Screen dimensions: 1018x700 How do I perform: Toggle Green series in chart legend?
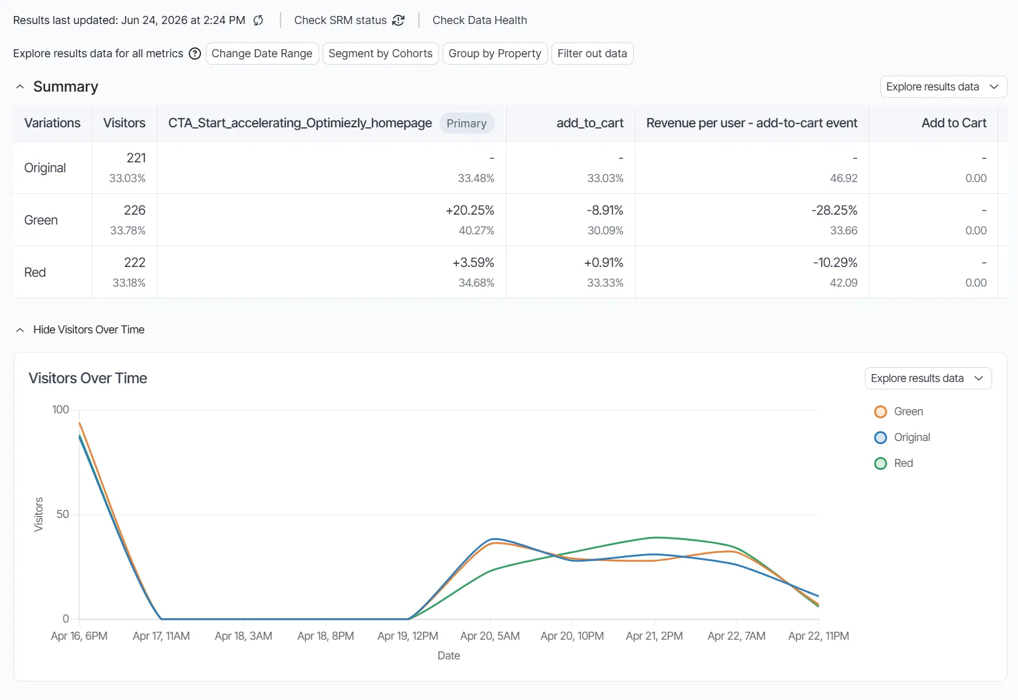[899, 412]
